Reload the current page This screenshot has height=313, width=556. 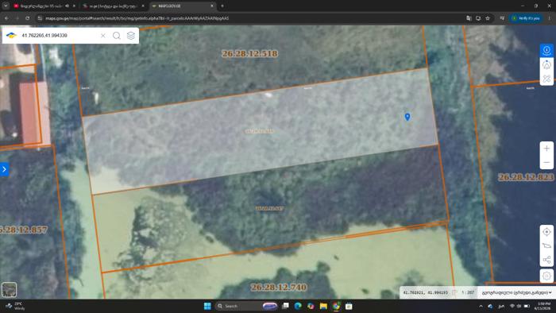click(27, 18)
